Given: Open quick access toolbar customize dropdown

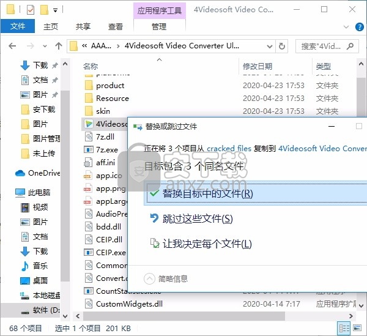Looking at the screenshot, I should pyautogui.click(x=55, y=10).
